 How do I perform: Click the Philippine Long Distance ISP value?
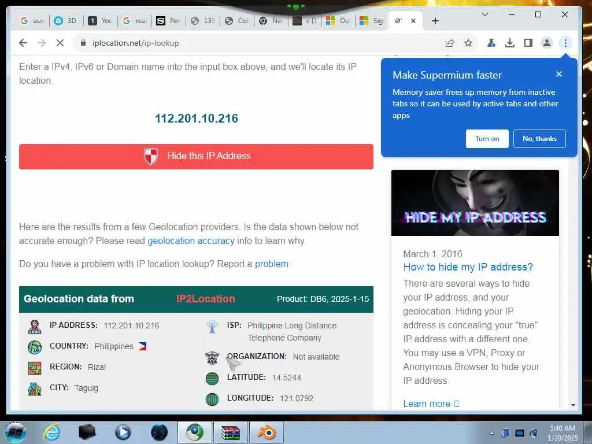(x=292, y=331)
